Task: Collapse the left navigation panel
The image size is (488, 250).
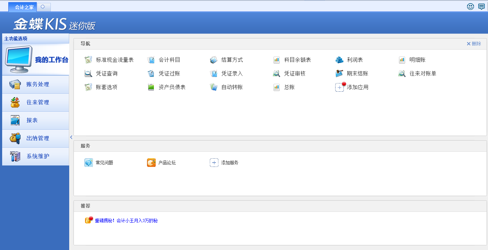Action: click(71, 137)
